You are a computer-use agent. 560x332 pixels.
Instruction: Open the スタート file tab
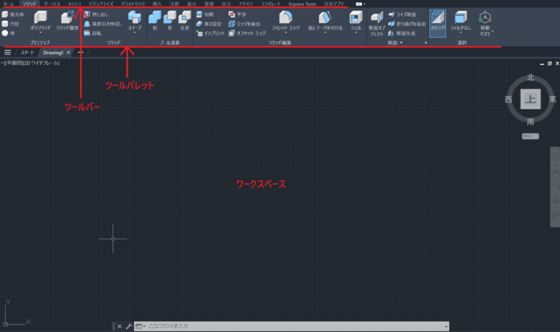click(27, 52)
